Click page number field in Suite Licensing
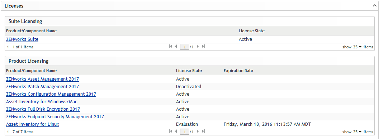Screen dimensions: 379x139 click(x=185, y=47)
